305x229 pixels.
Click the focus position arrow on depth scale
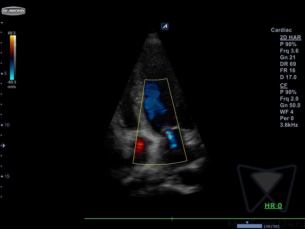tap(4, 146)
